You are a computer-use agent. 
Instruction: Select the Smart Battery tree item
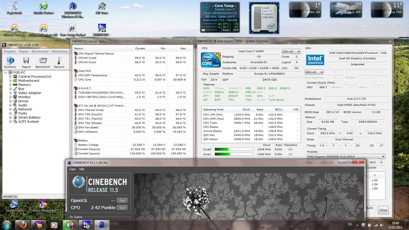coord(29,117)
